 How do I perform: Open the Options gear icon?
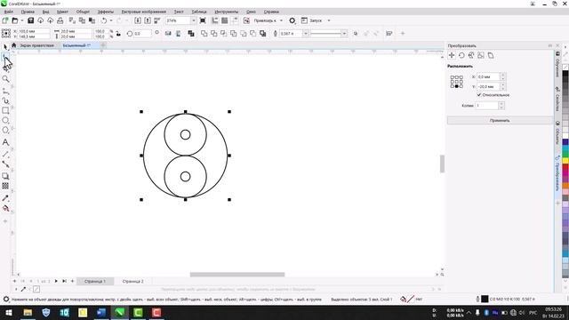[x=293, y=20]
